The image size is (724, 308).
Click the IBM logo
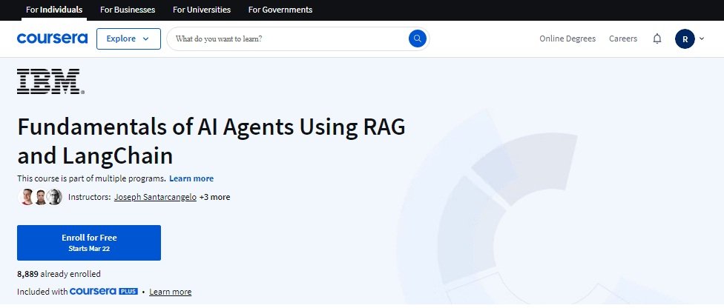(50, 81)
